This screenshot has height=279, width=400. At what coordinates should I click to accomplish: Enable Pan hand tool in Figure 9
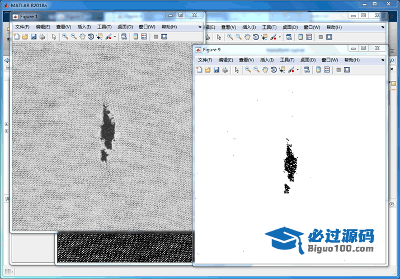pyautogui.click(x=265, y=70)
